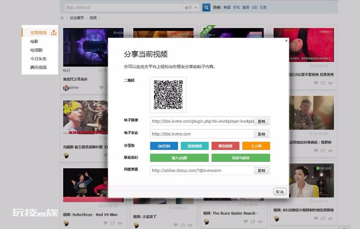Open the 视频 breadcrumb link

pyautogui.click(x=93, y=18)
